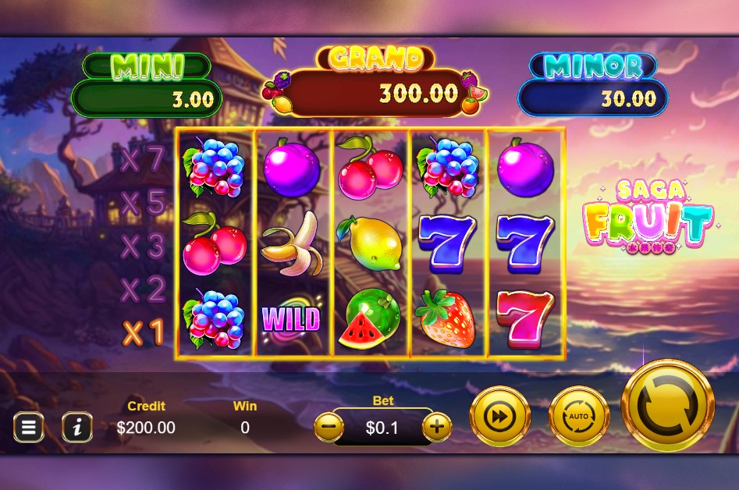This screenshot has width=739, height=490.
Task: Click the $0.1 bet amount field
Action: tap(382, 428)
